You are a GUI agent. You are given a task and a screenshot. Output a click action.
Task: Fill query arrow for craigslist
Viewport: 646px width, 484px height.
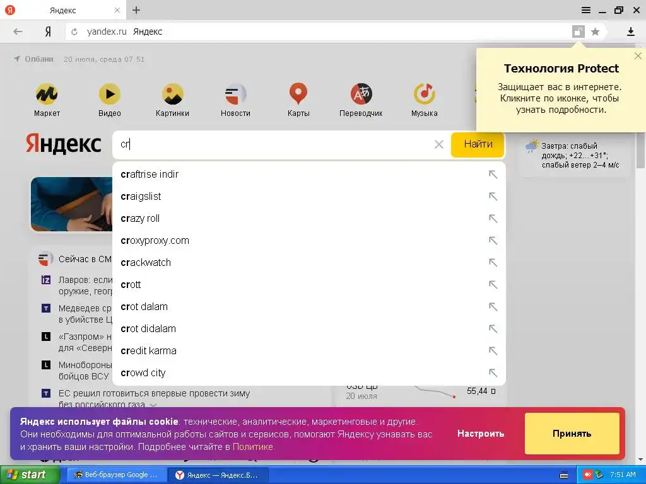tap(493, 197)
